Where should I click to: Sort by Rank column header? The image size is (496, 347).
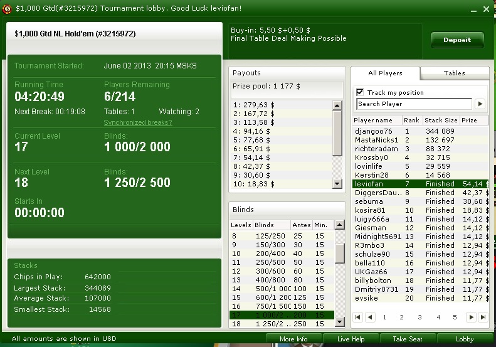[x=412, y=120]
